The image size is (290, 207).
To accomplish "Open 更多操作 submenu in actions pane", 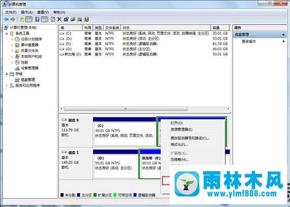I will [249, 42].
